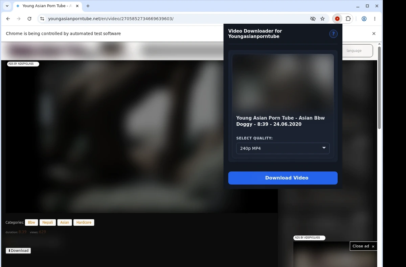Go forward with the forward arrow
Image resolution: width=406 pixels, height=267 pixels.
(19, 19)
